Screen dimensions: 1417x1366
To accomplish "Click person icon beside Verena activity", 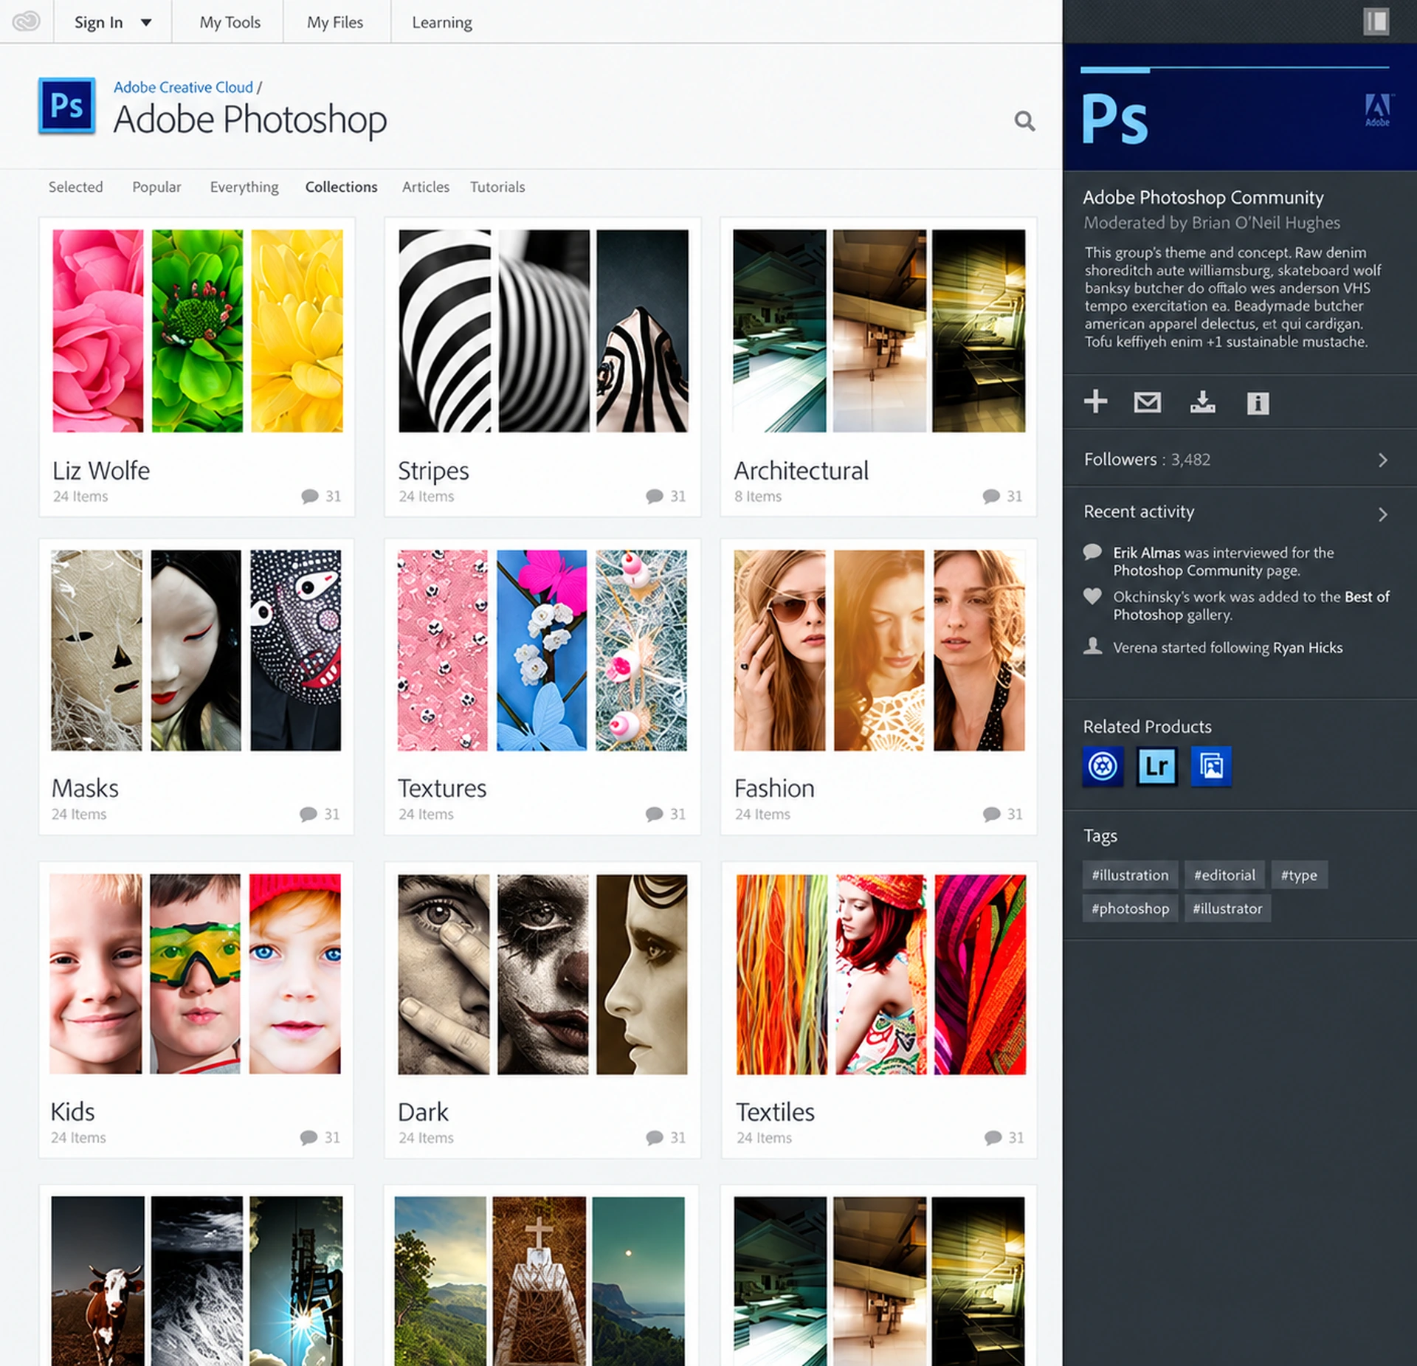I will (1092, 646).
